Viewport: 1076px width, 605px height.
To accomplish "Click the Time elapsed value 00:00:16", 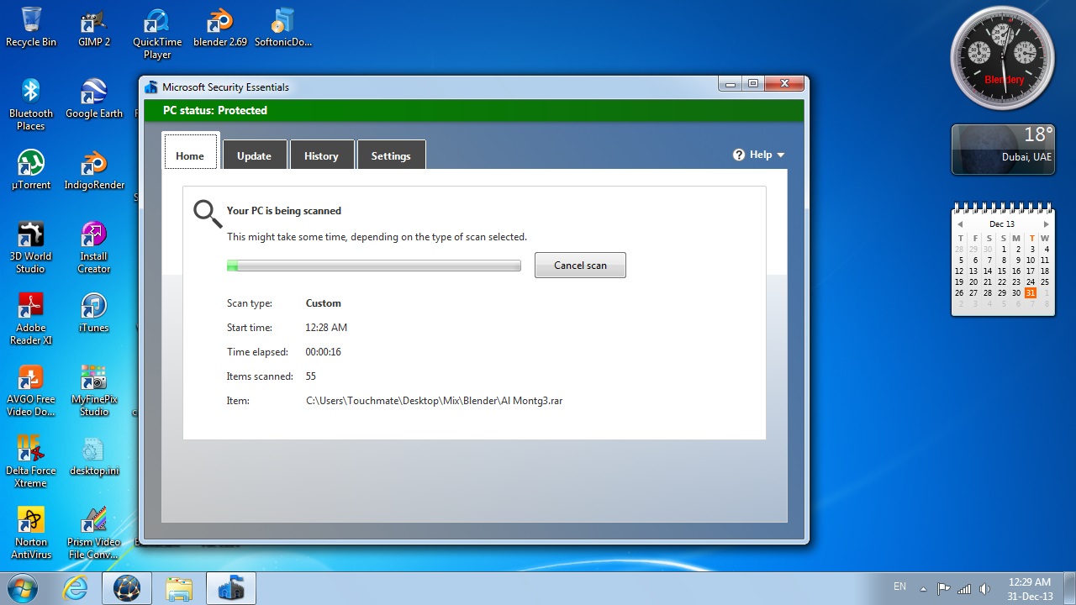I will pyautogui.click(x=324, y=352).
